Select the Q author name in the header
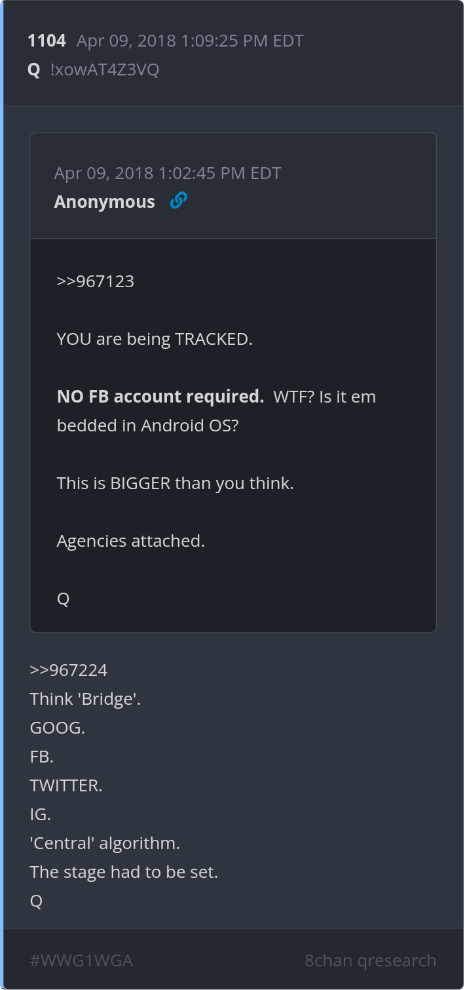The image size is (465, 990). click(34, 70)
